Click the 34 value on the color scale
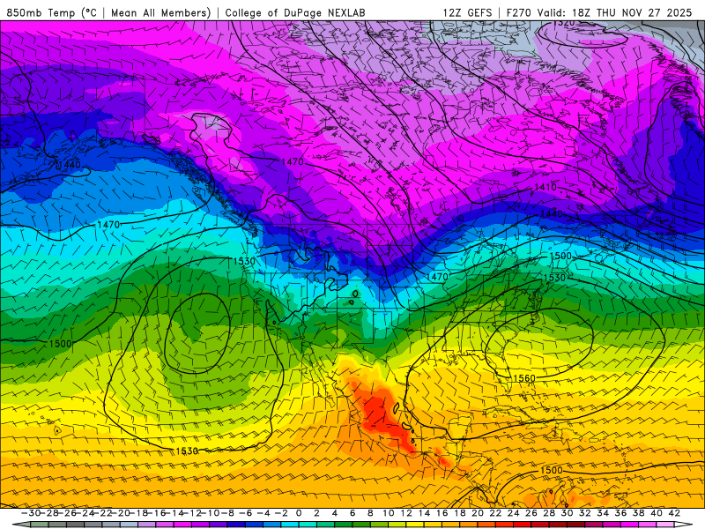This screenshot has height=529, width=705. (603, 513)
